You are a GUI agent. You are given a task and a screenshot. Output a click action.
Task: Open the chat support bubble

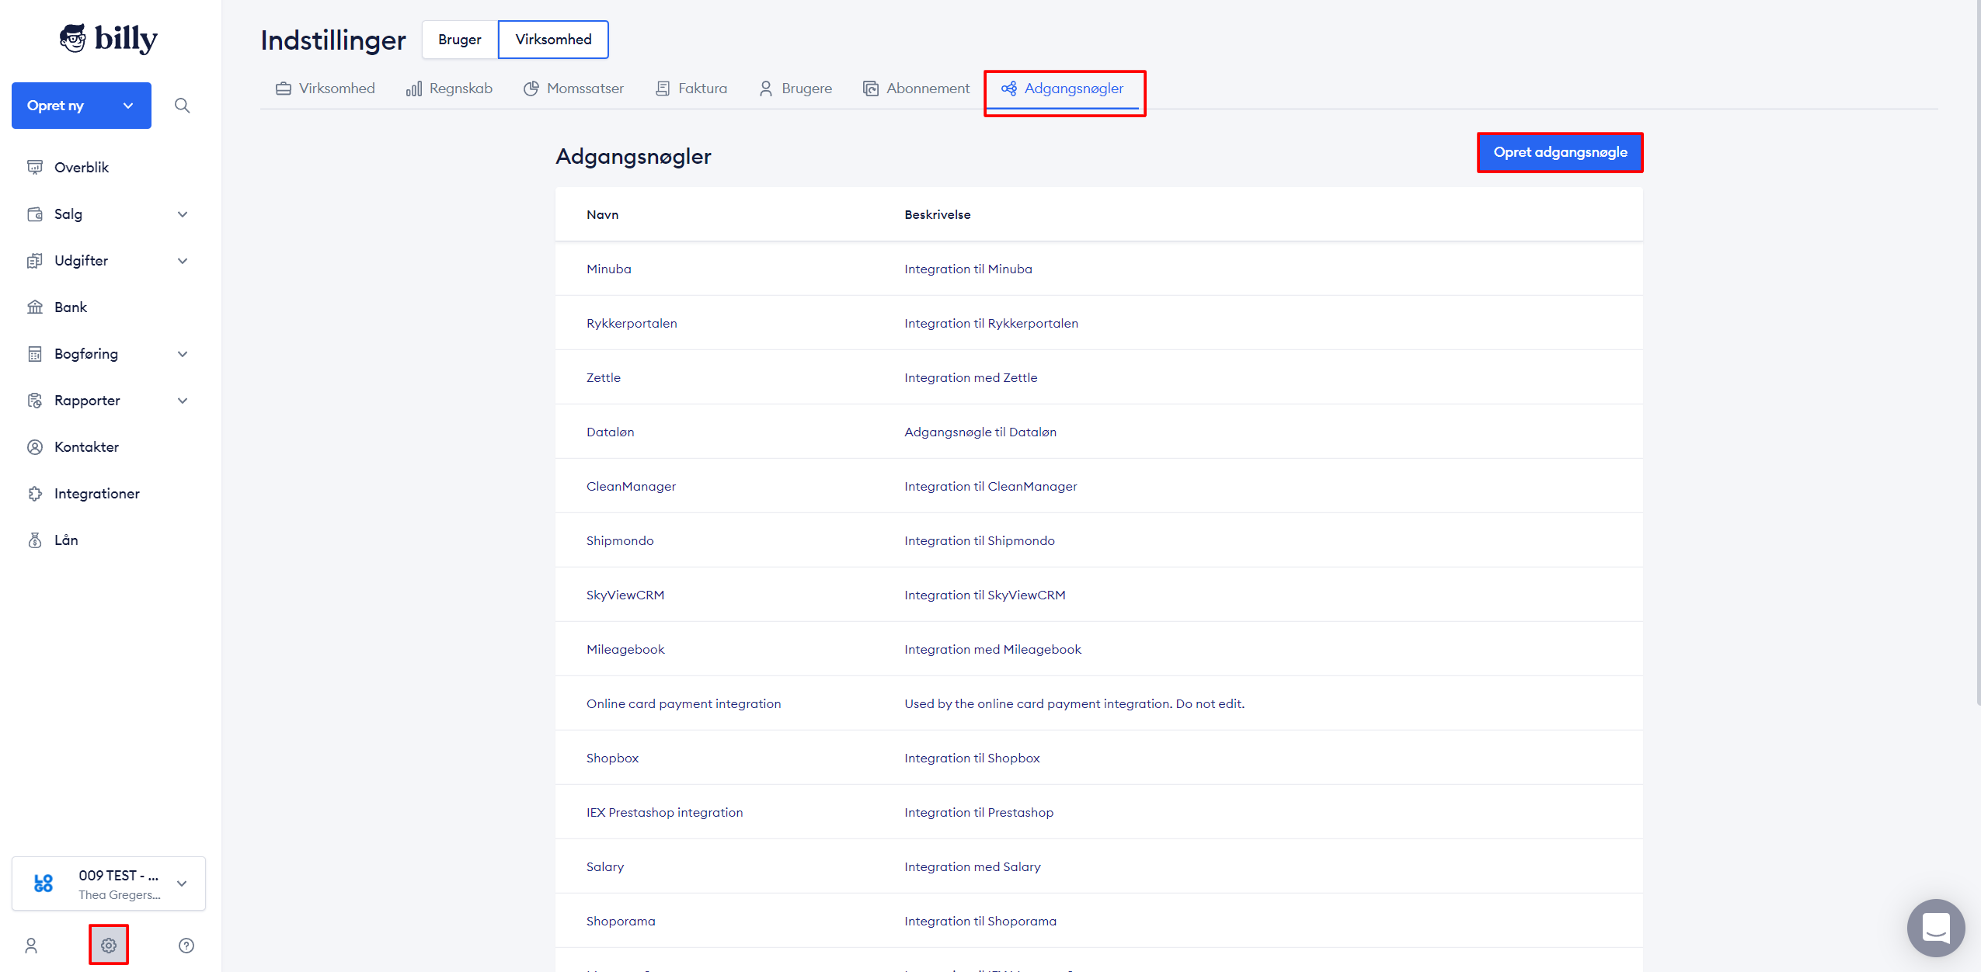(x=1936, y=928)
